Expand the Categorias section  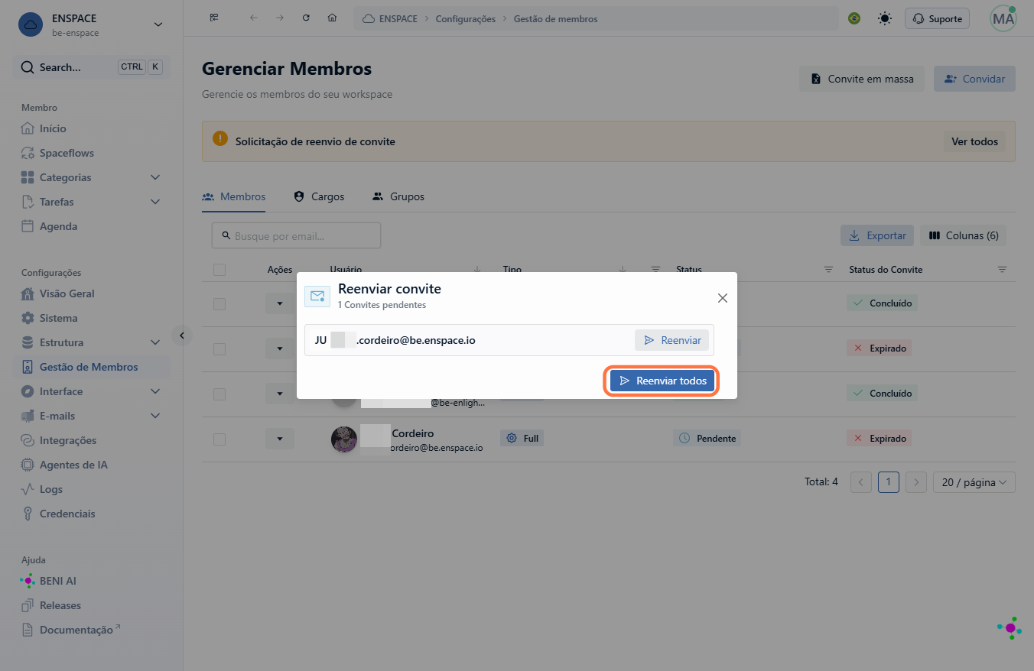[x=92, y=177]
